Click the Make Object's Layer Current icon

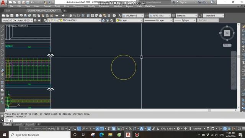[x=103, y=20]
